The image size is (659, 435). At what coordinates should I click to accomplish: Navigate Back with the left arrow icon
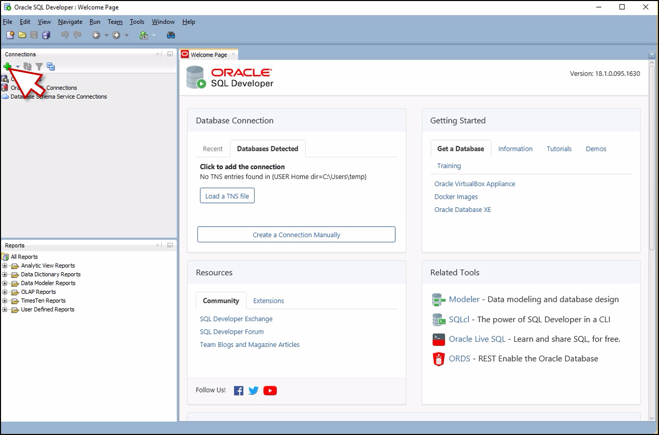click(96, 35)
